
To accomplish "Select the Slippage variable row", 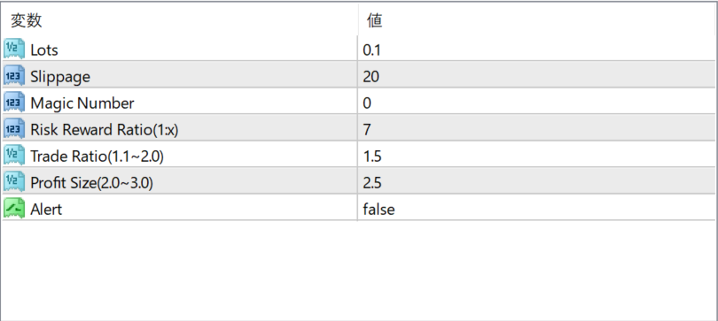I will 358,76.
